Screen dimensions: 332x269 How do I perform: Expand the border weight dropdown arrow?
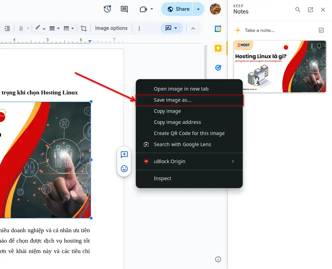tap(58, 28)
